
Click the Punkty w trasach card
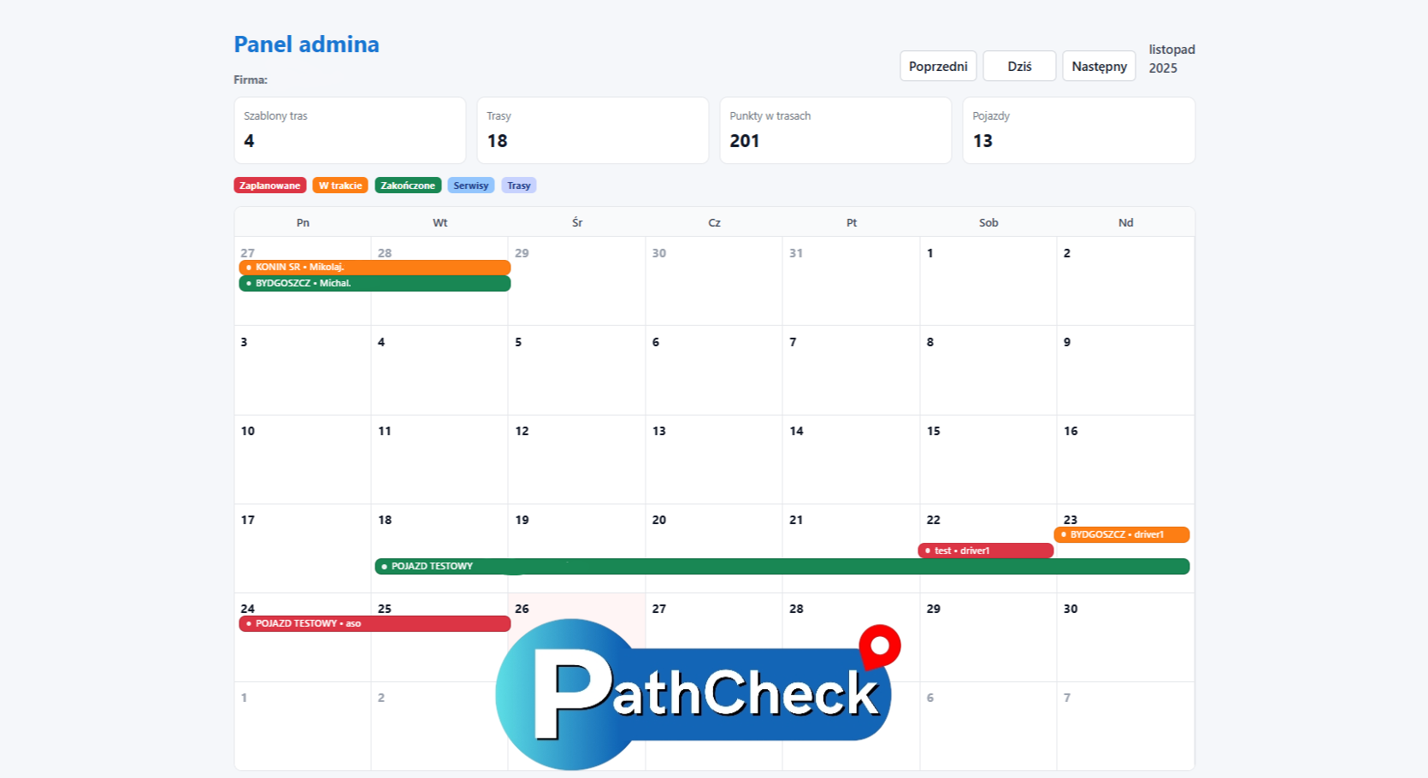[x=835, y=130]
